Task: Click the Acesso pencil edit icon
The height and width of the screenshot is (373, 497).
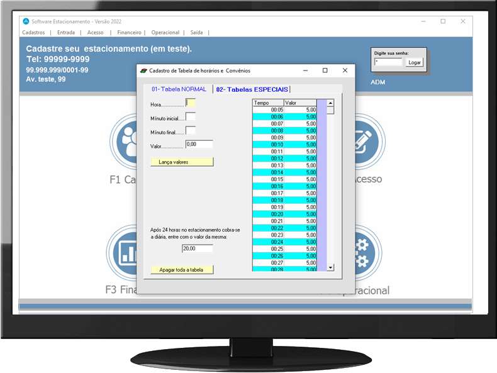Action: coord(366,140)
